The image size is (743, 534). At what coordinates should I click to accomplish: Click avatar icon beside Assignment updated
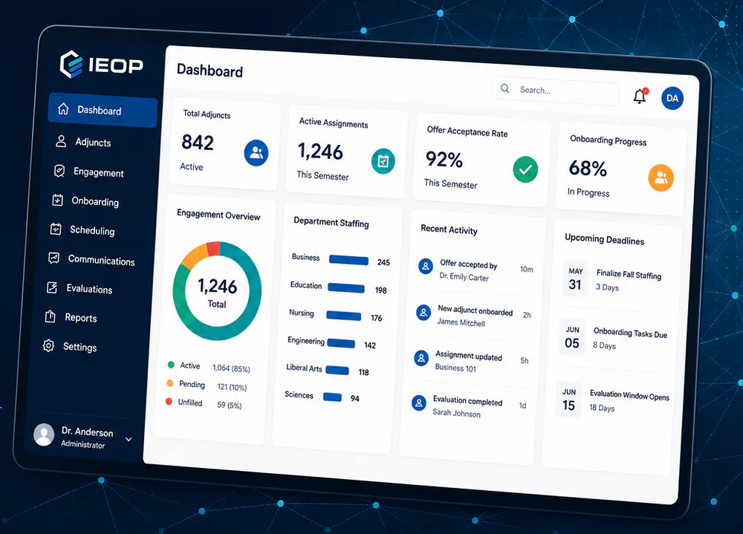click(x=421, y=358)
